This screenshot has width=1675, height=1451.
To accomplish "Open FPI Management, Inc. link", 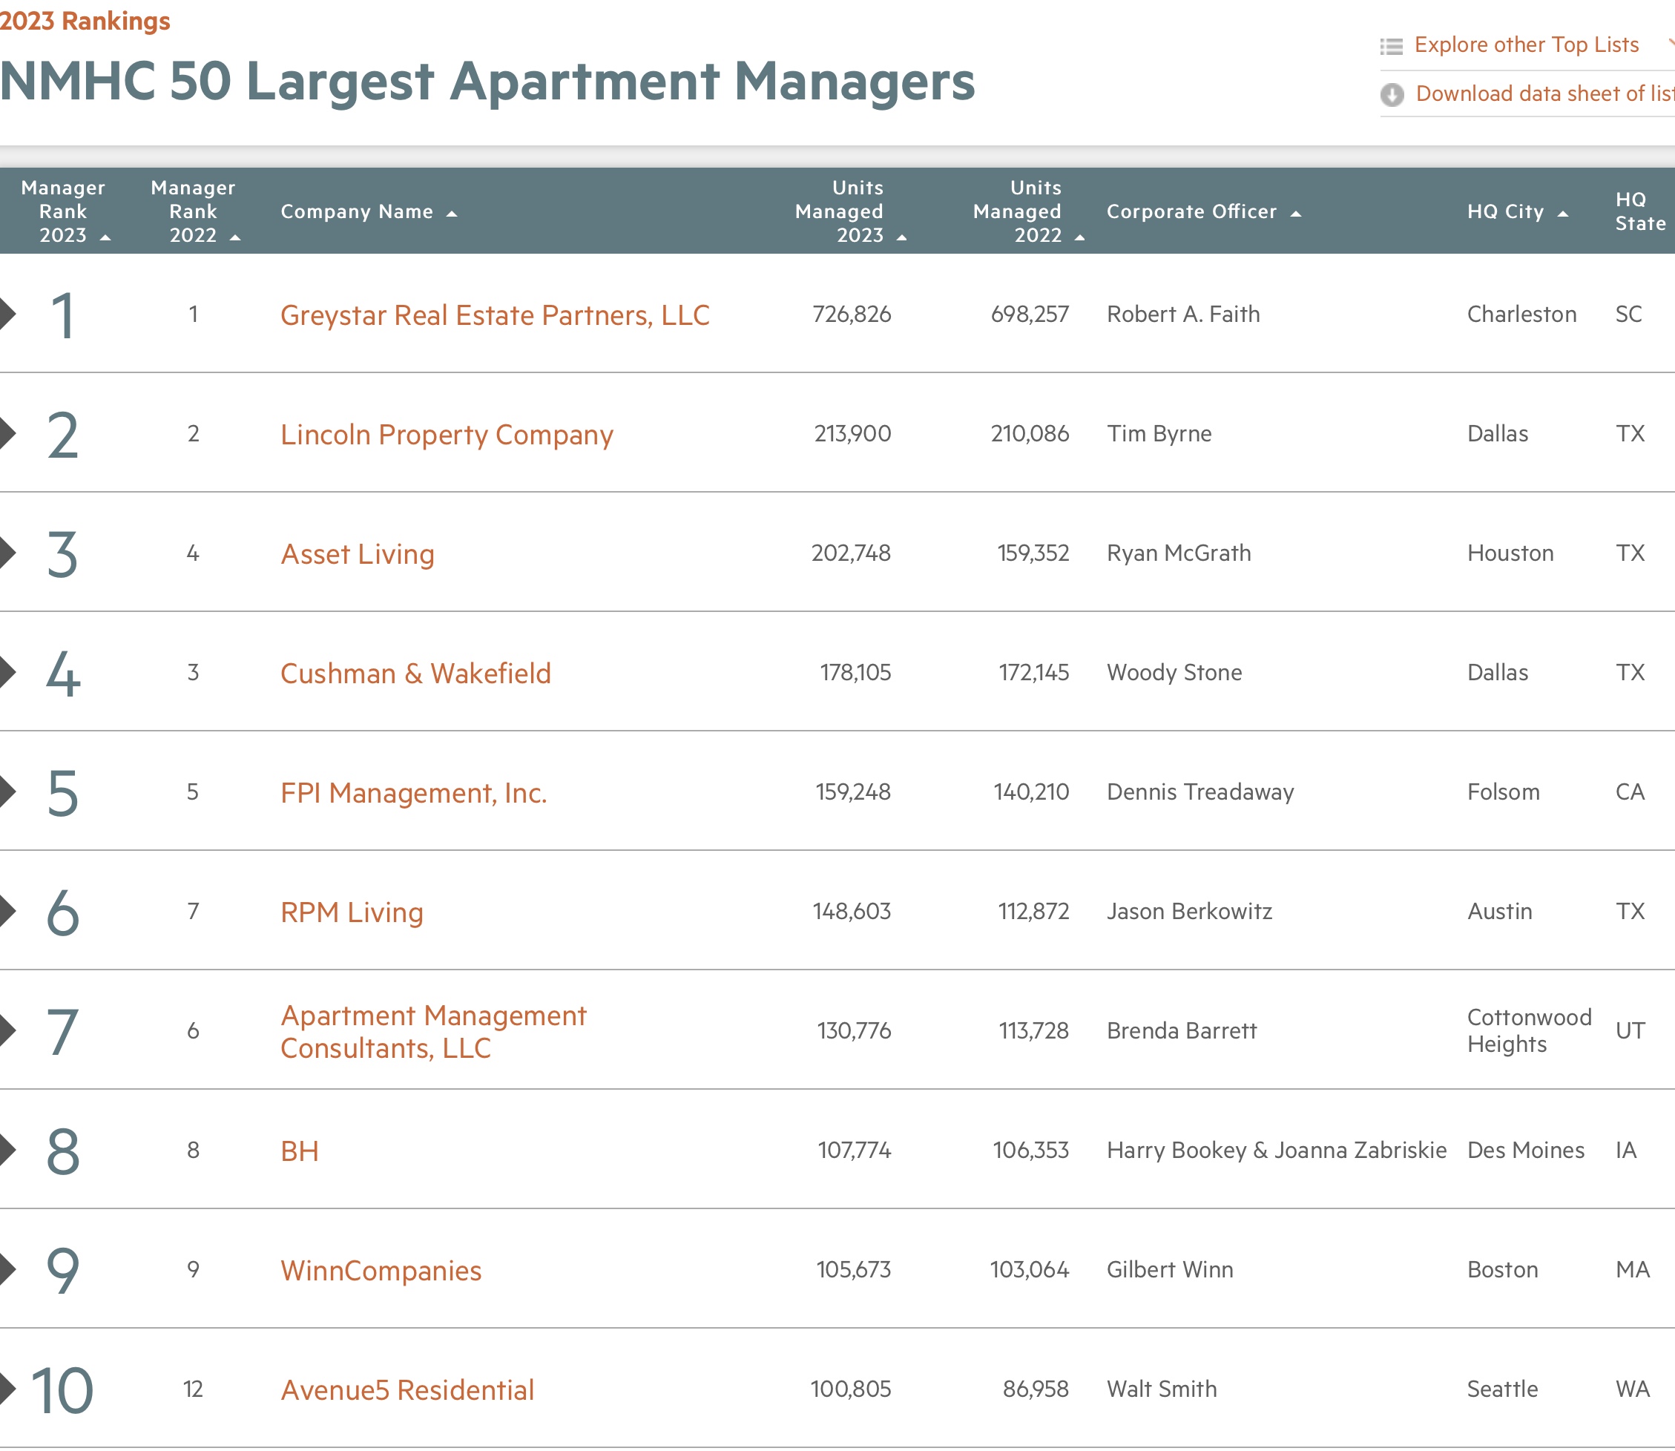I will [x=414, y=793].
